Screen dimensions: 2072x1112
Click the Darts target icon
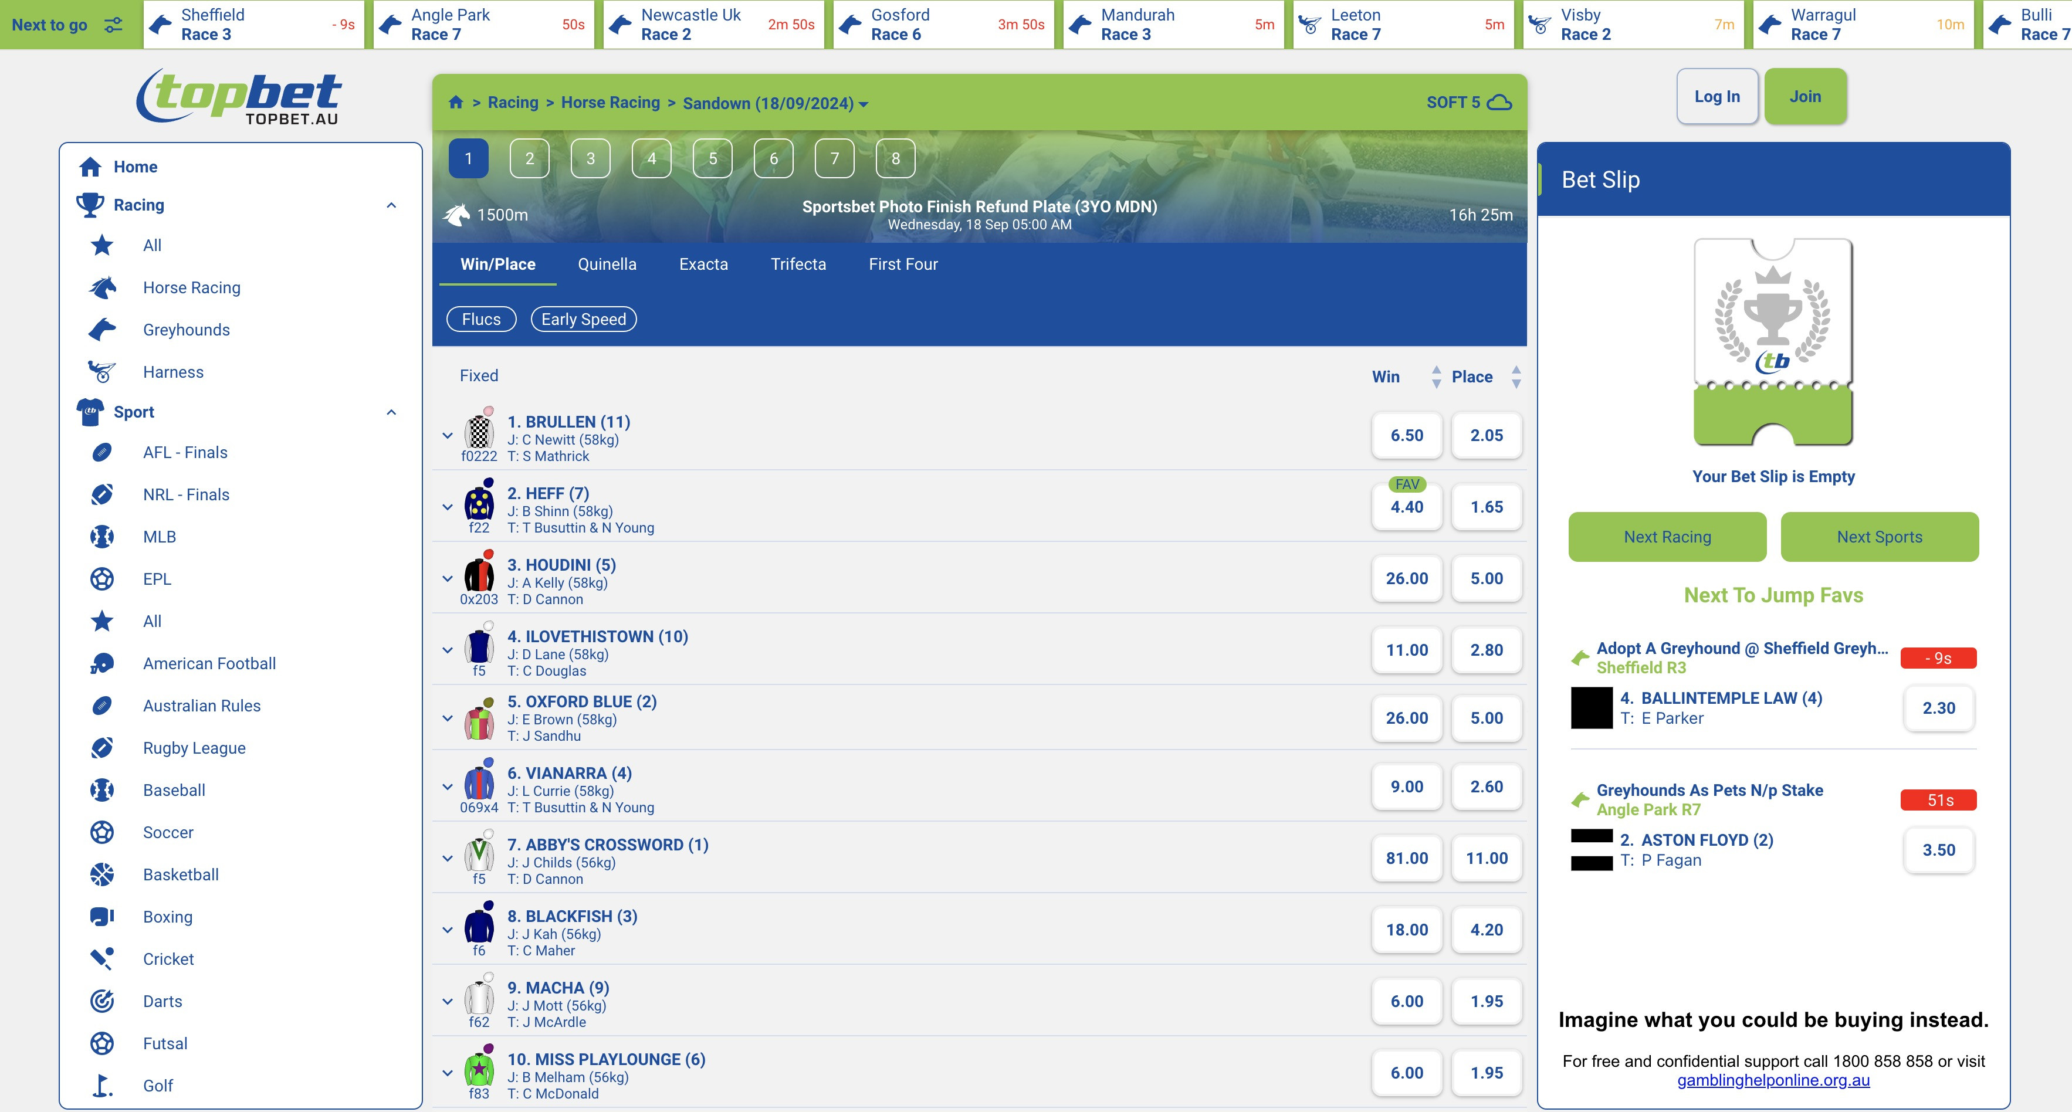coord(102,1001)
